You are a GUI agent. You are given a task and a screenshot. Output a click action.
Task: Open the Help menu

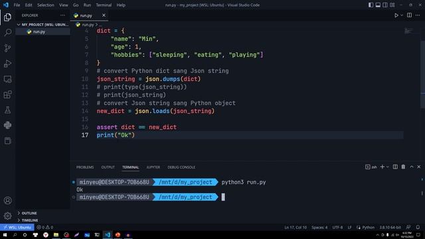pyautogui.click(x=121, y=5)
